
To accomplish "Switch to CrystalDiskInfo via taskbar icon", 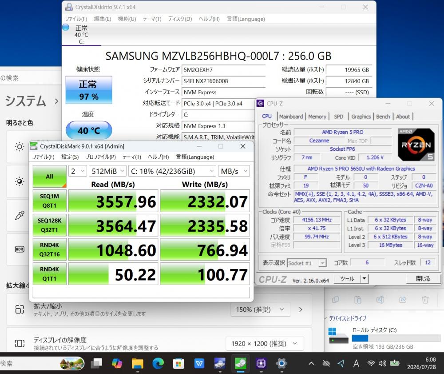I will click(x=220, y=363).
